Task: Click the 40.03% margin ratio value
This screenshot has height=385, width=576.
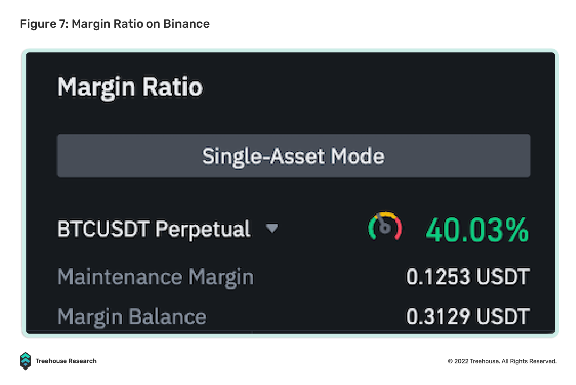Action: (x=477, y=229)
